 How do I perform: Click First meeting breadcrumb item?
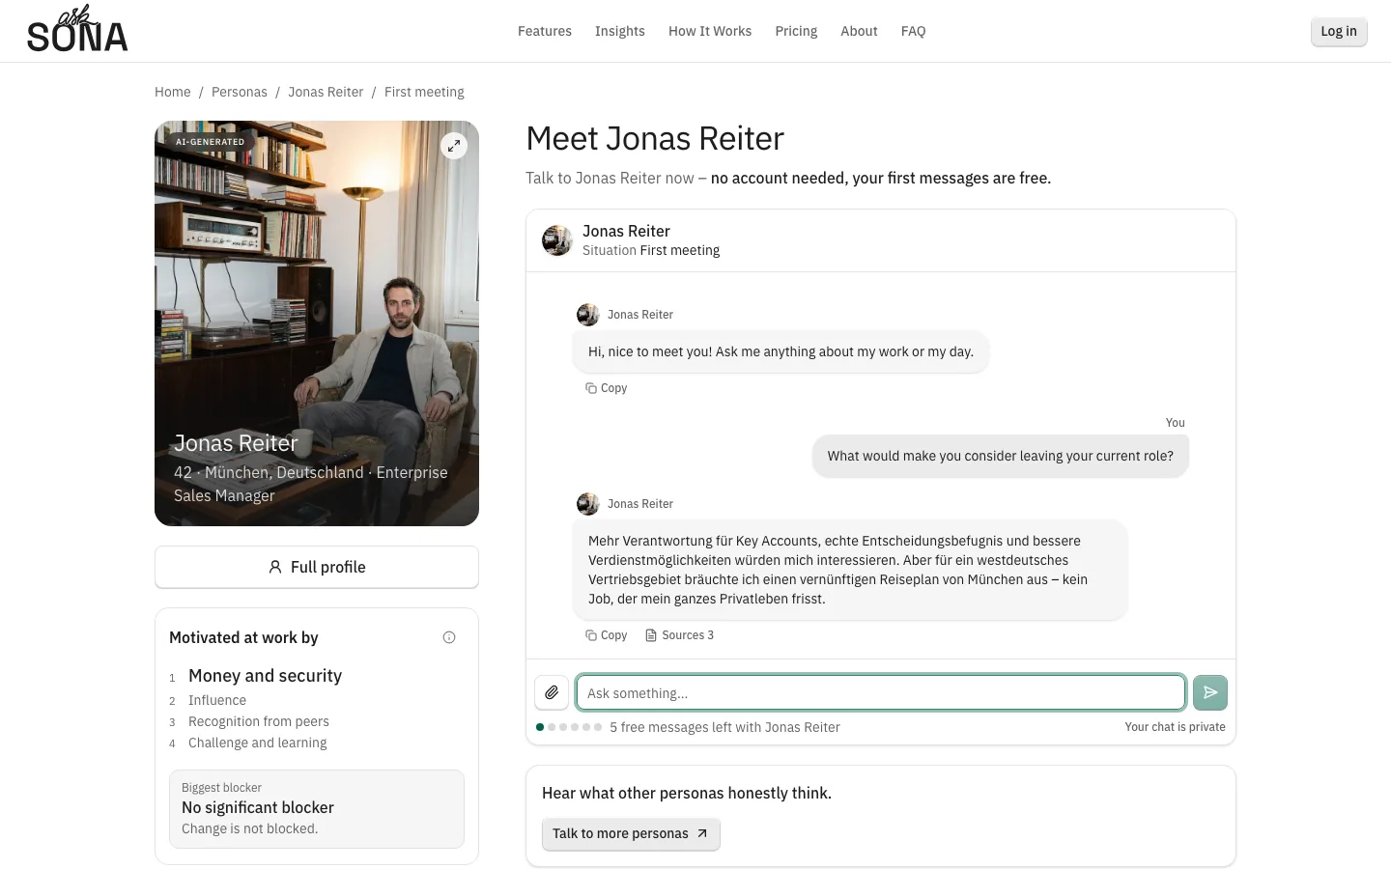pyautogui.click(x=424, y=92)
